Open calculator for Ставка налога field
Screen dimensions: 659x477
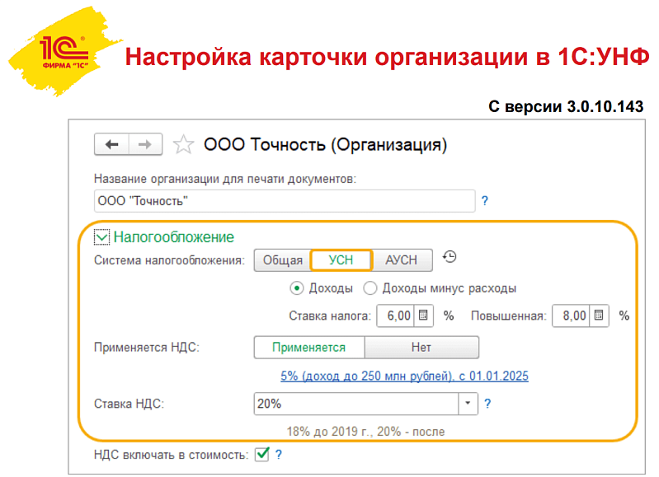423,316
